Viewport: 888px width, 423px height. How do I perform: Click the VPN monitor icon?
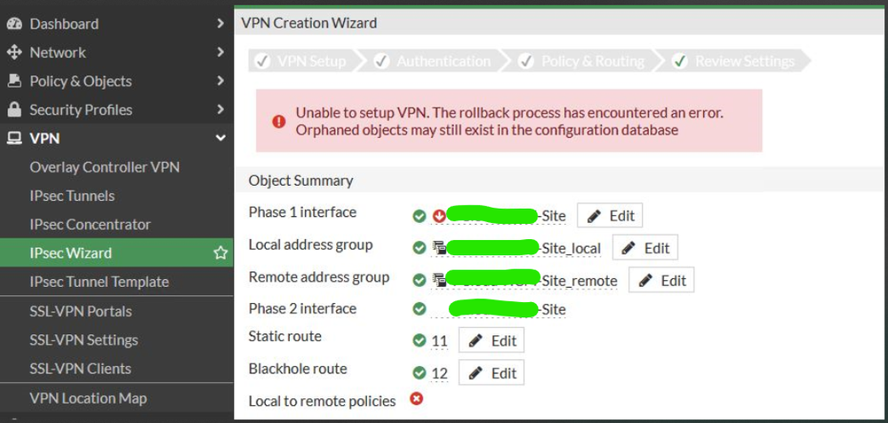pyautogui.click(x=13, y=139)
